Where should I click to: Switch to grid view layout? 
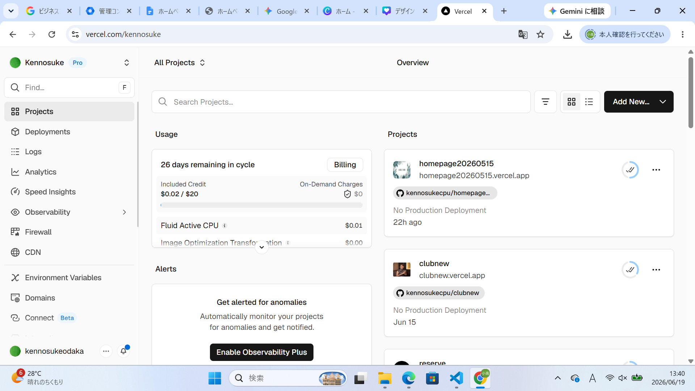point(572,102)
